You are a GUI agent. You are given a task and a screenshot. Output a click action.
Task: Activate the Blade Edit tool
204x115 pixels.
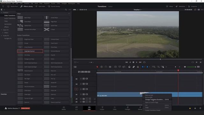[110, 67]
